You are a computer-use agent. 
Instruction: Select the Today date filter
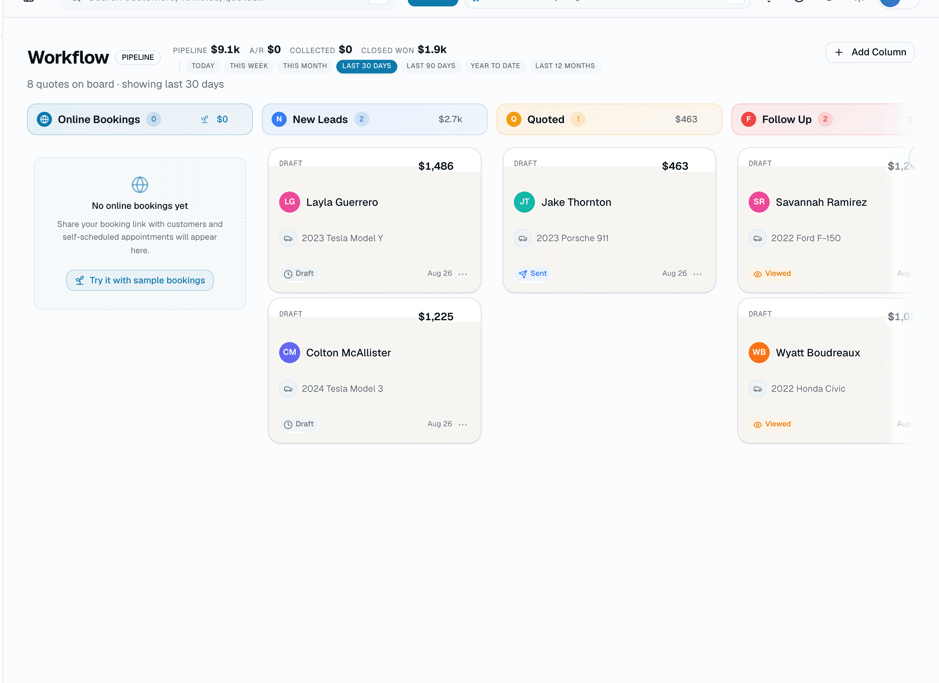pyautogui.click(x=203, y=66)
